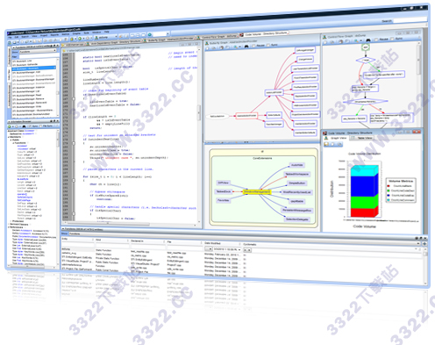Switch to Control Flow Graph doDump tab
Viewport: 435px width, 345px height.
click(x=217, y=37)
